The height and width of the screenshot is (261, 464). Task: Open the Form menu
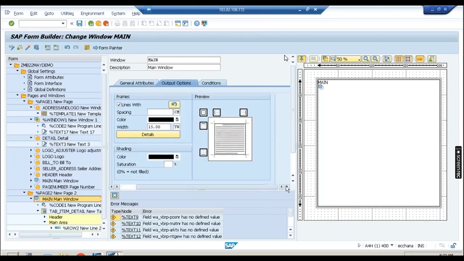[x=18, y=13]
